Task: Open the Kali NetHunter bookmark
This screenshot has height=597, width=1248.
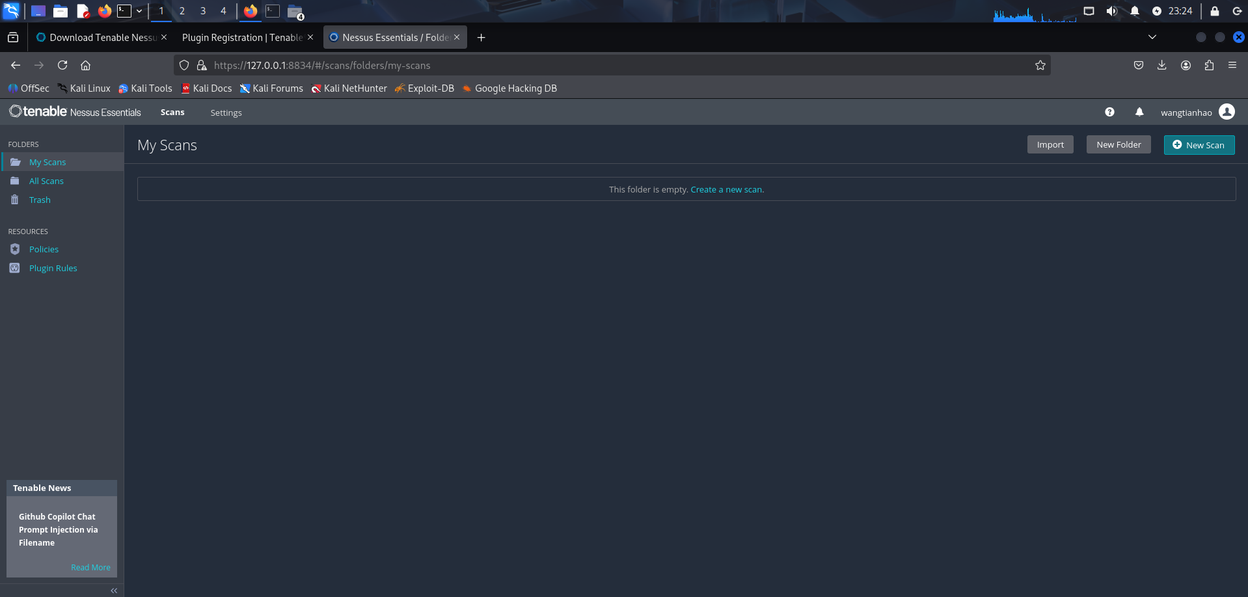Action: 349,88
